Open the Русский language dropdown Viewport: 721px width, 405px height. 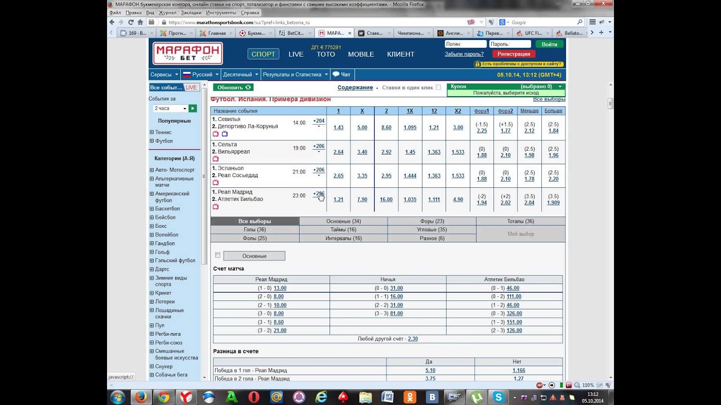pyautogui.click(x=200, y=74)
